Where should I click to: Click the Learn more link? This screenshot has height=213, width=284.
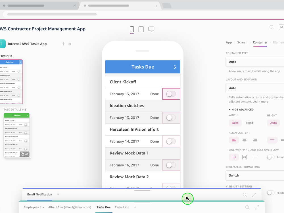point(260,102)
